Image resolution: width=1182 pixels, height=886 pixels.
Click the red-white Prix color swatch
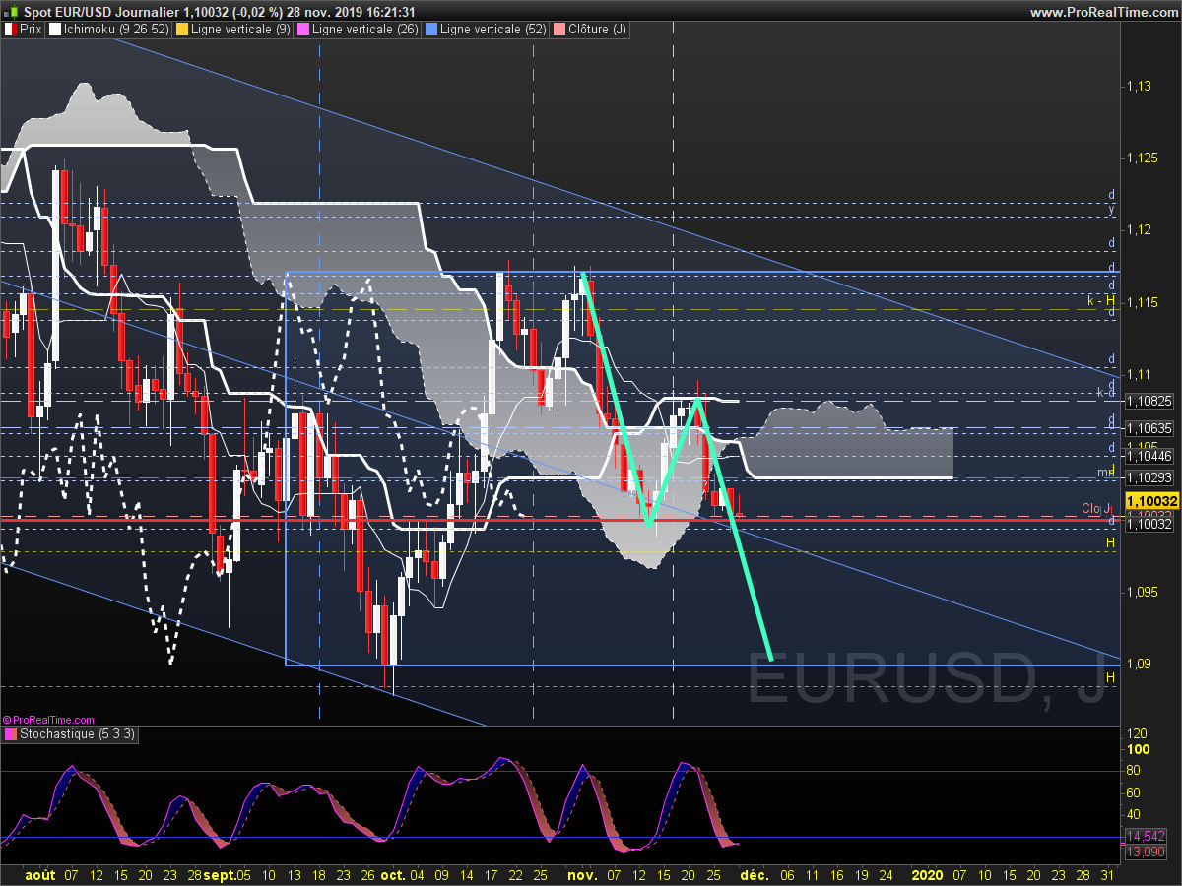[x=11, y=30]
